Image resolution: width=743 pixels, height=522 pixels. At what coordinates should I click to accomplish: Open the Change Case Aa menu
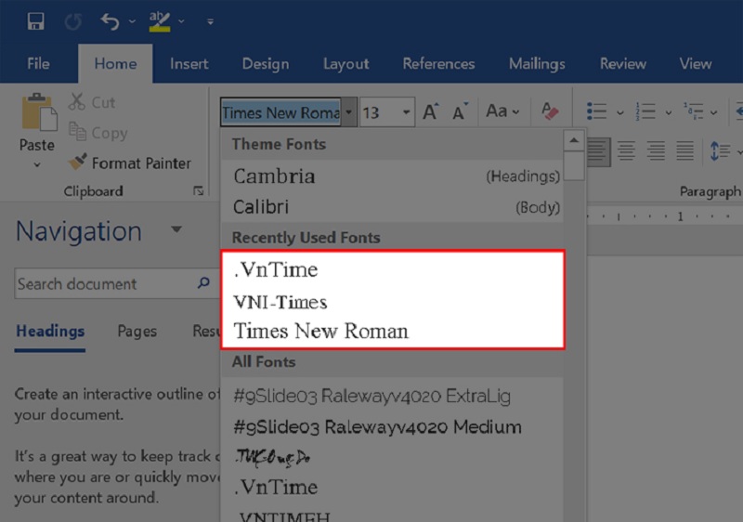tap(502, 111)
